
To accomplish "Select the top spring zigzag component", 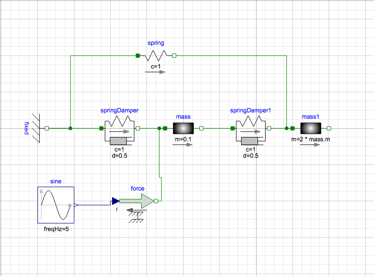I will 156,55.
